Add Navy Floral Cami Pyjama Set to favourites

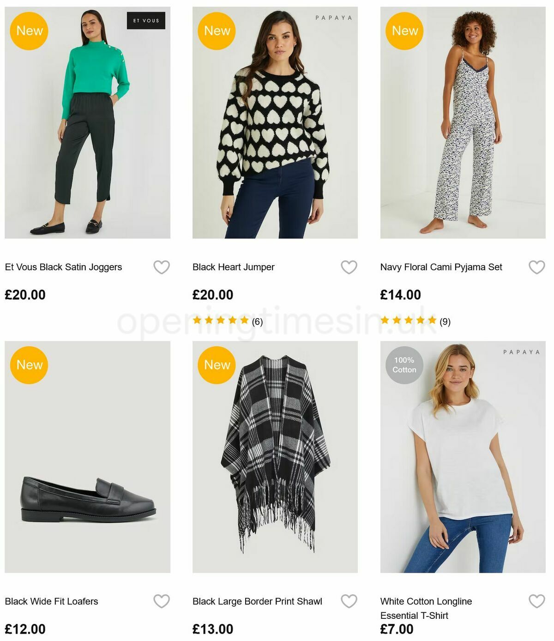click(x=536, y=266)
